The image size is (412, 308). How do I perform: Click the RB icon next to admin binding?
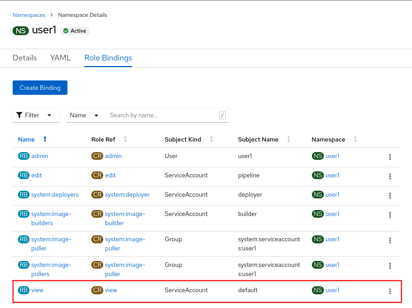click(x=23, y=156)
